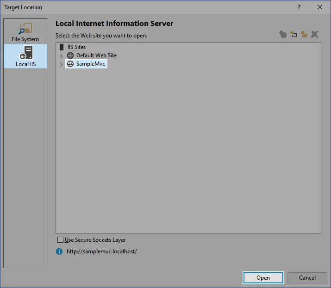Click the 'Select the Web site' instruction text
This screenshot has height=288, width=331.
[x=101, y=36]
